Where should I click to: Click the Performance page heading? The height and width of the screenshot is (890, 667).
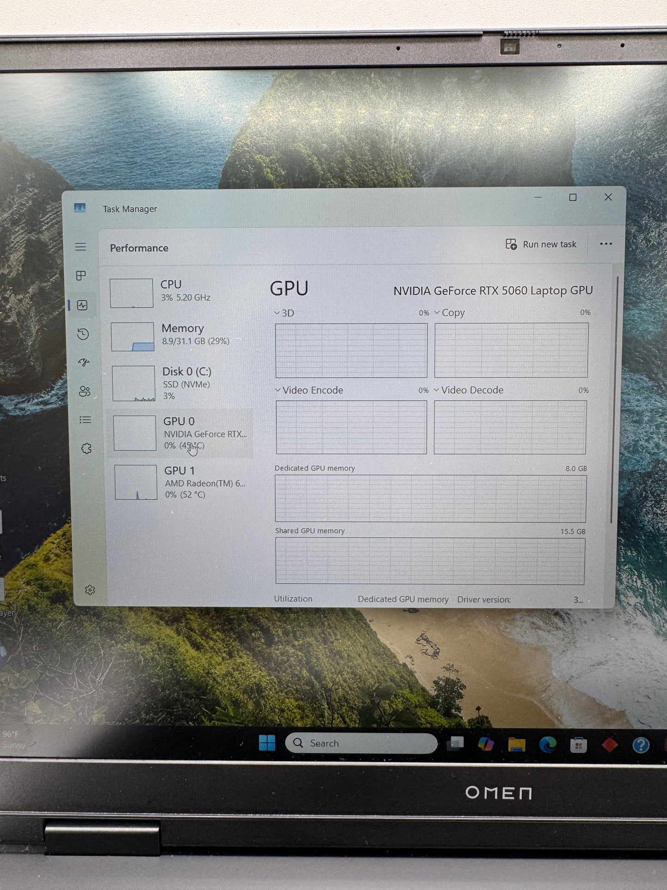pyautogui.click(x=139, y=248)
